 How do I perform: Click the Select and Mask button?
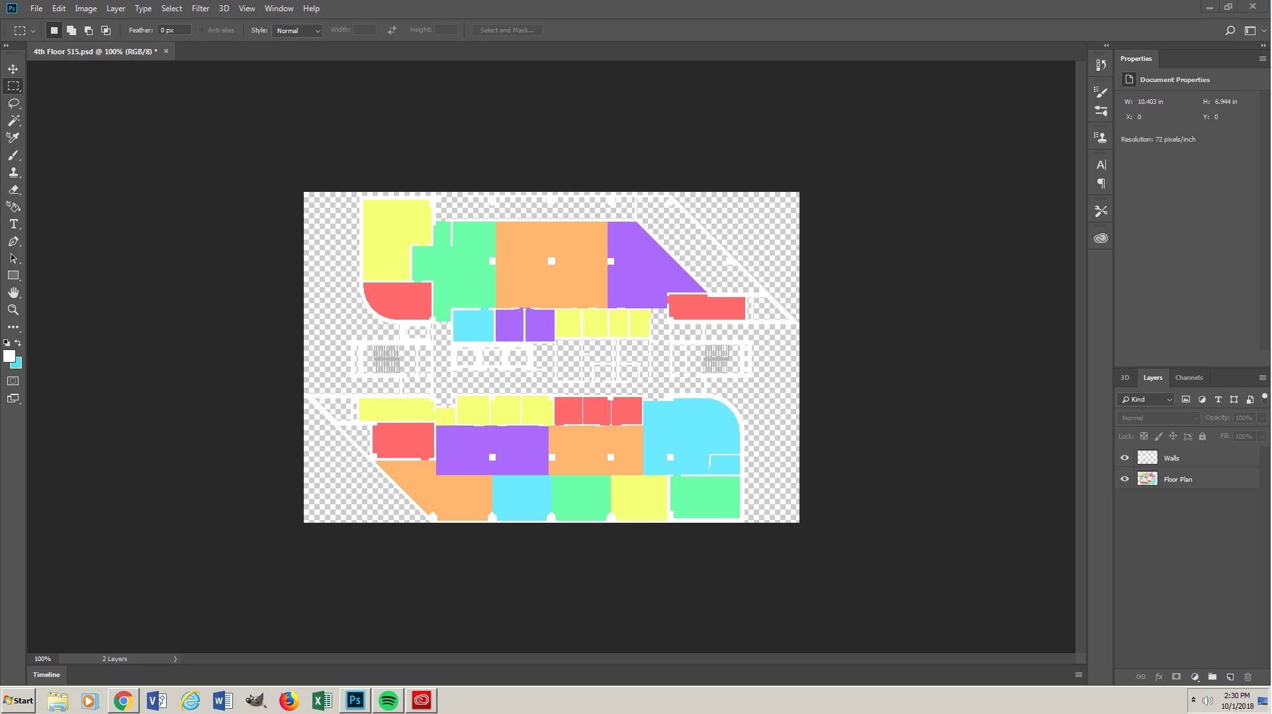pos(507,30)
